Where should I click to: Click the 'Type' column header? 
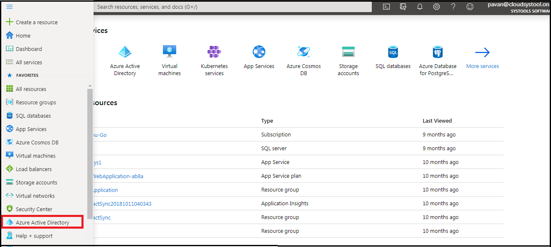tap(267, 121)
